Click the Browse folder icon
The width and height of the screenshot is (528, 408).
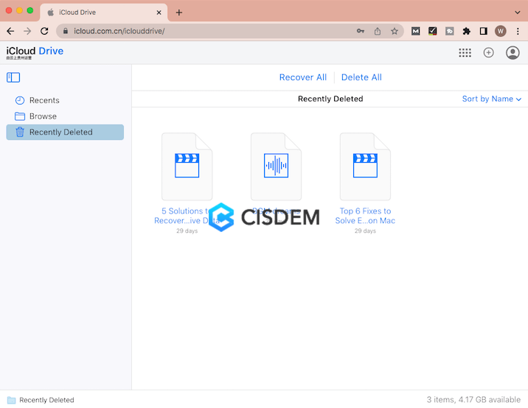coord(20,116)
